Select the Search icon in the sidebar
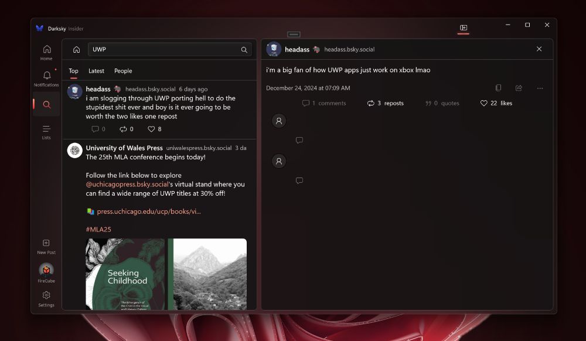Viewport: 586px width, 341px height. pyautogui.click(x=46, y=104)
